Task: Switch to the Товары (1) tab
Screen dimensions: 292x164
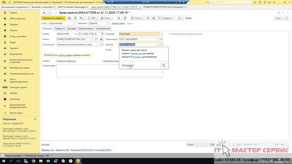Action: 60,29
